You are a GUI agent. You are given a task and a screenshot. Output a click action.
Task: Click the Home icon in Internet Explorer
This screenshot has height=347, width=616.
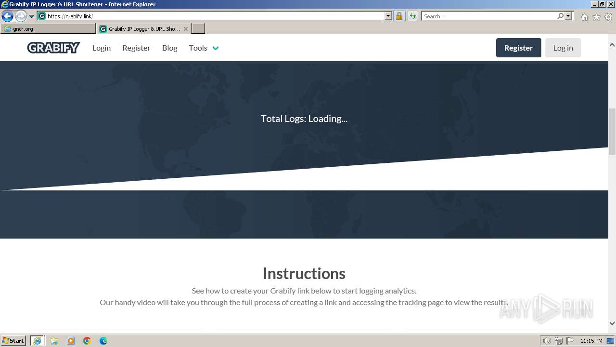tap(584, 17)
